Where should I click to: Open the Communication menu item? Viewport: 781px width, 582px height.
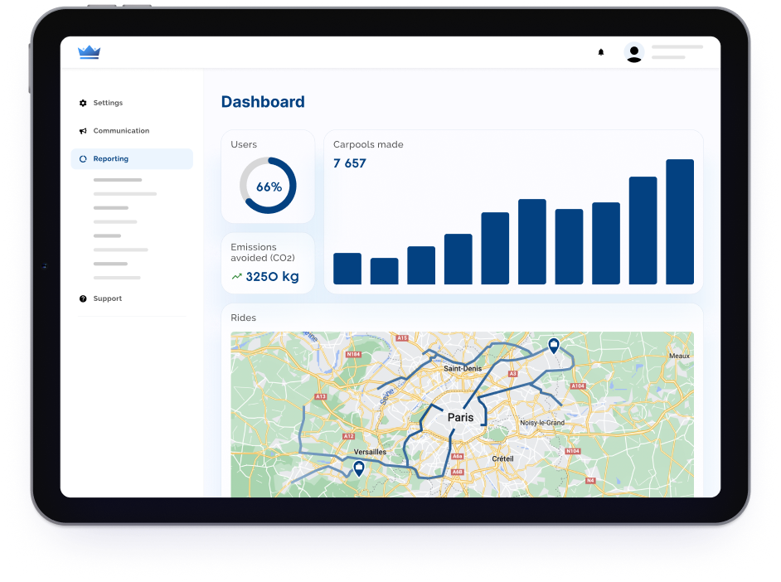pos(121,131)
